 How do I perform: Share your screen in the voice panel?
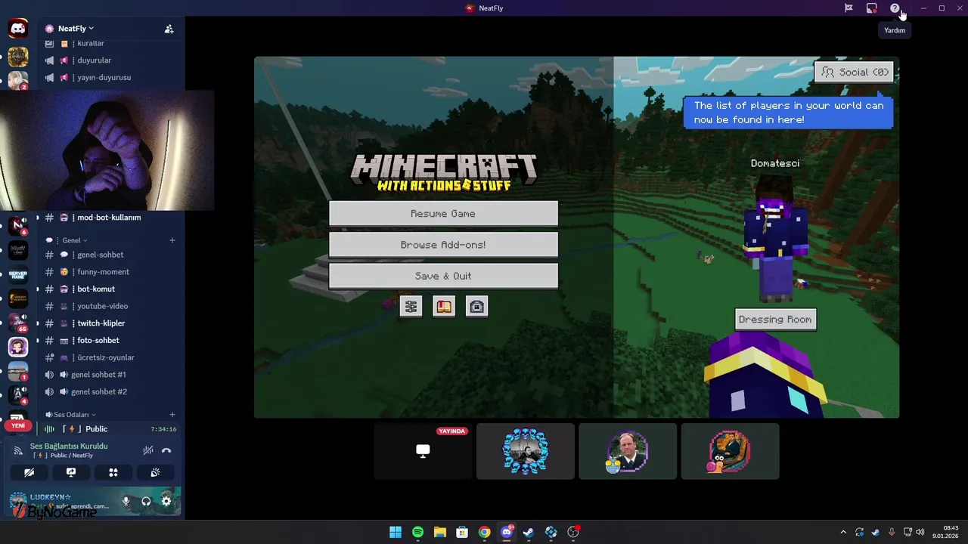click(71, 472)
